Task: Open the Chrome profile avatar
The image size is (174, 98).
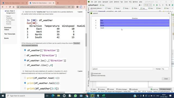Action: point(81,7)
